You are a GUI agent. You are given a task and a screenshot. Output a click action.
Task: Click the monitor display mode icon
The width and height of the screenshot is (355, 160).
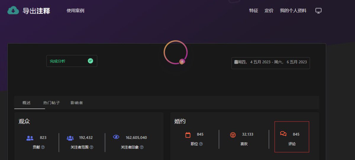click(318, 11)
